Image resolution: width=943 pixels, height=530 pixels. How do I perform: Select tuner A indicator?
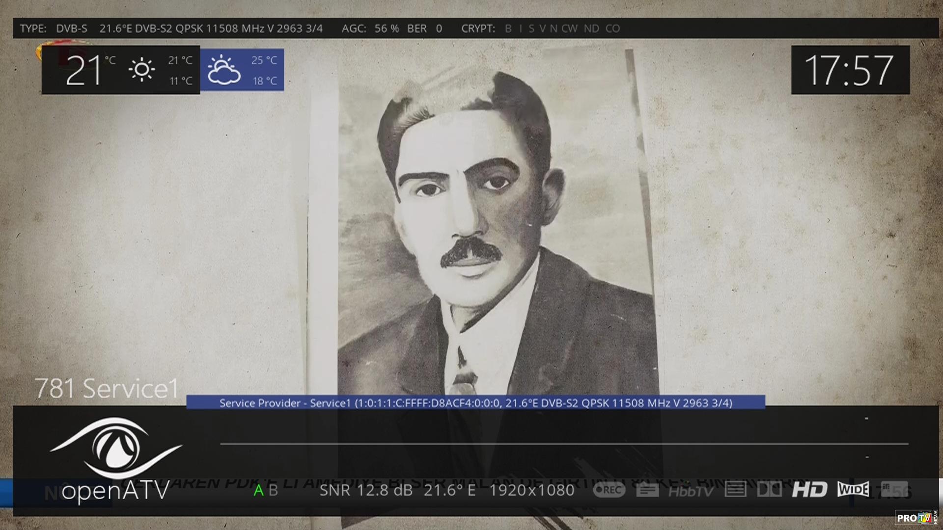(x=258, y=490)
